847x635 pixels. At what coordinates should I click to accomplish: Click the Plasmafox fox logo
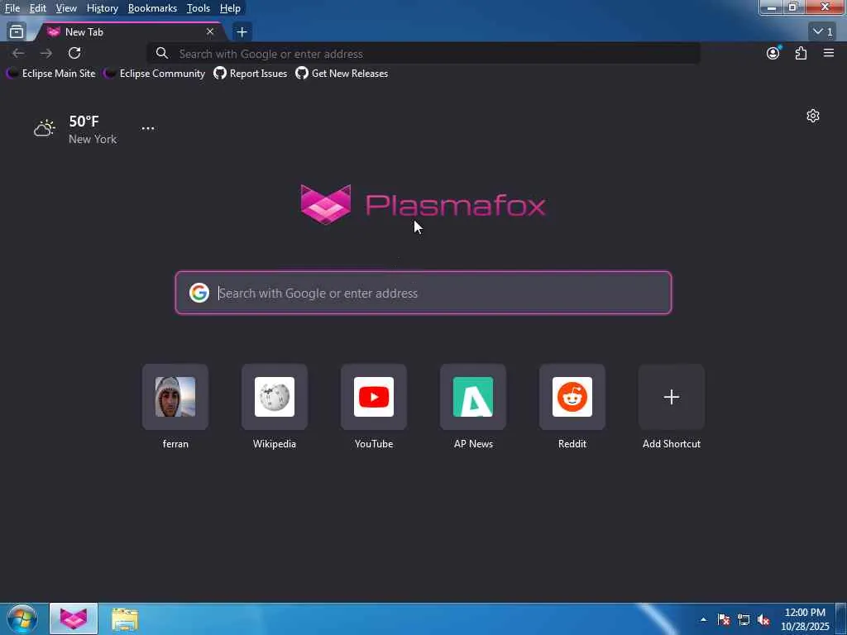coord(326,204)
